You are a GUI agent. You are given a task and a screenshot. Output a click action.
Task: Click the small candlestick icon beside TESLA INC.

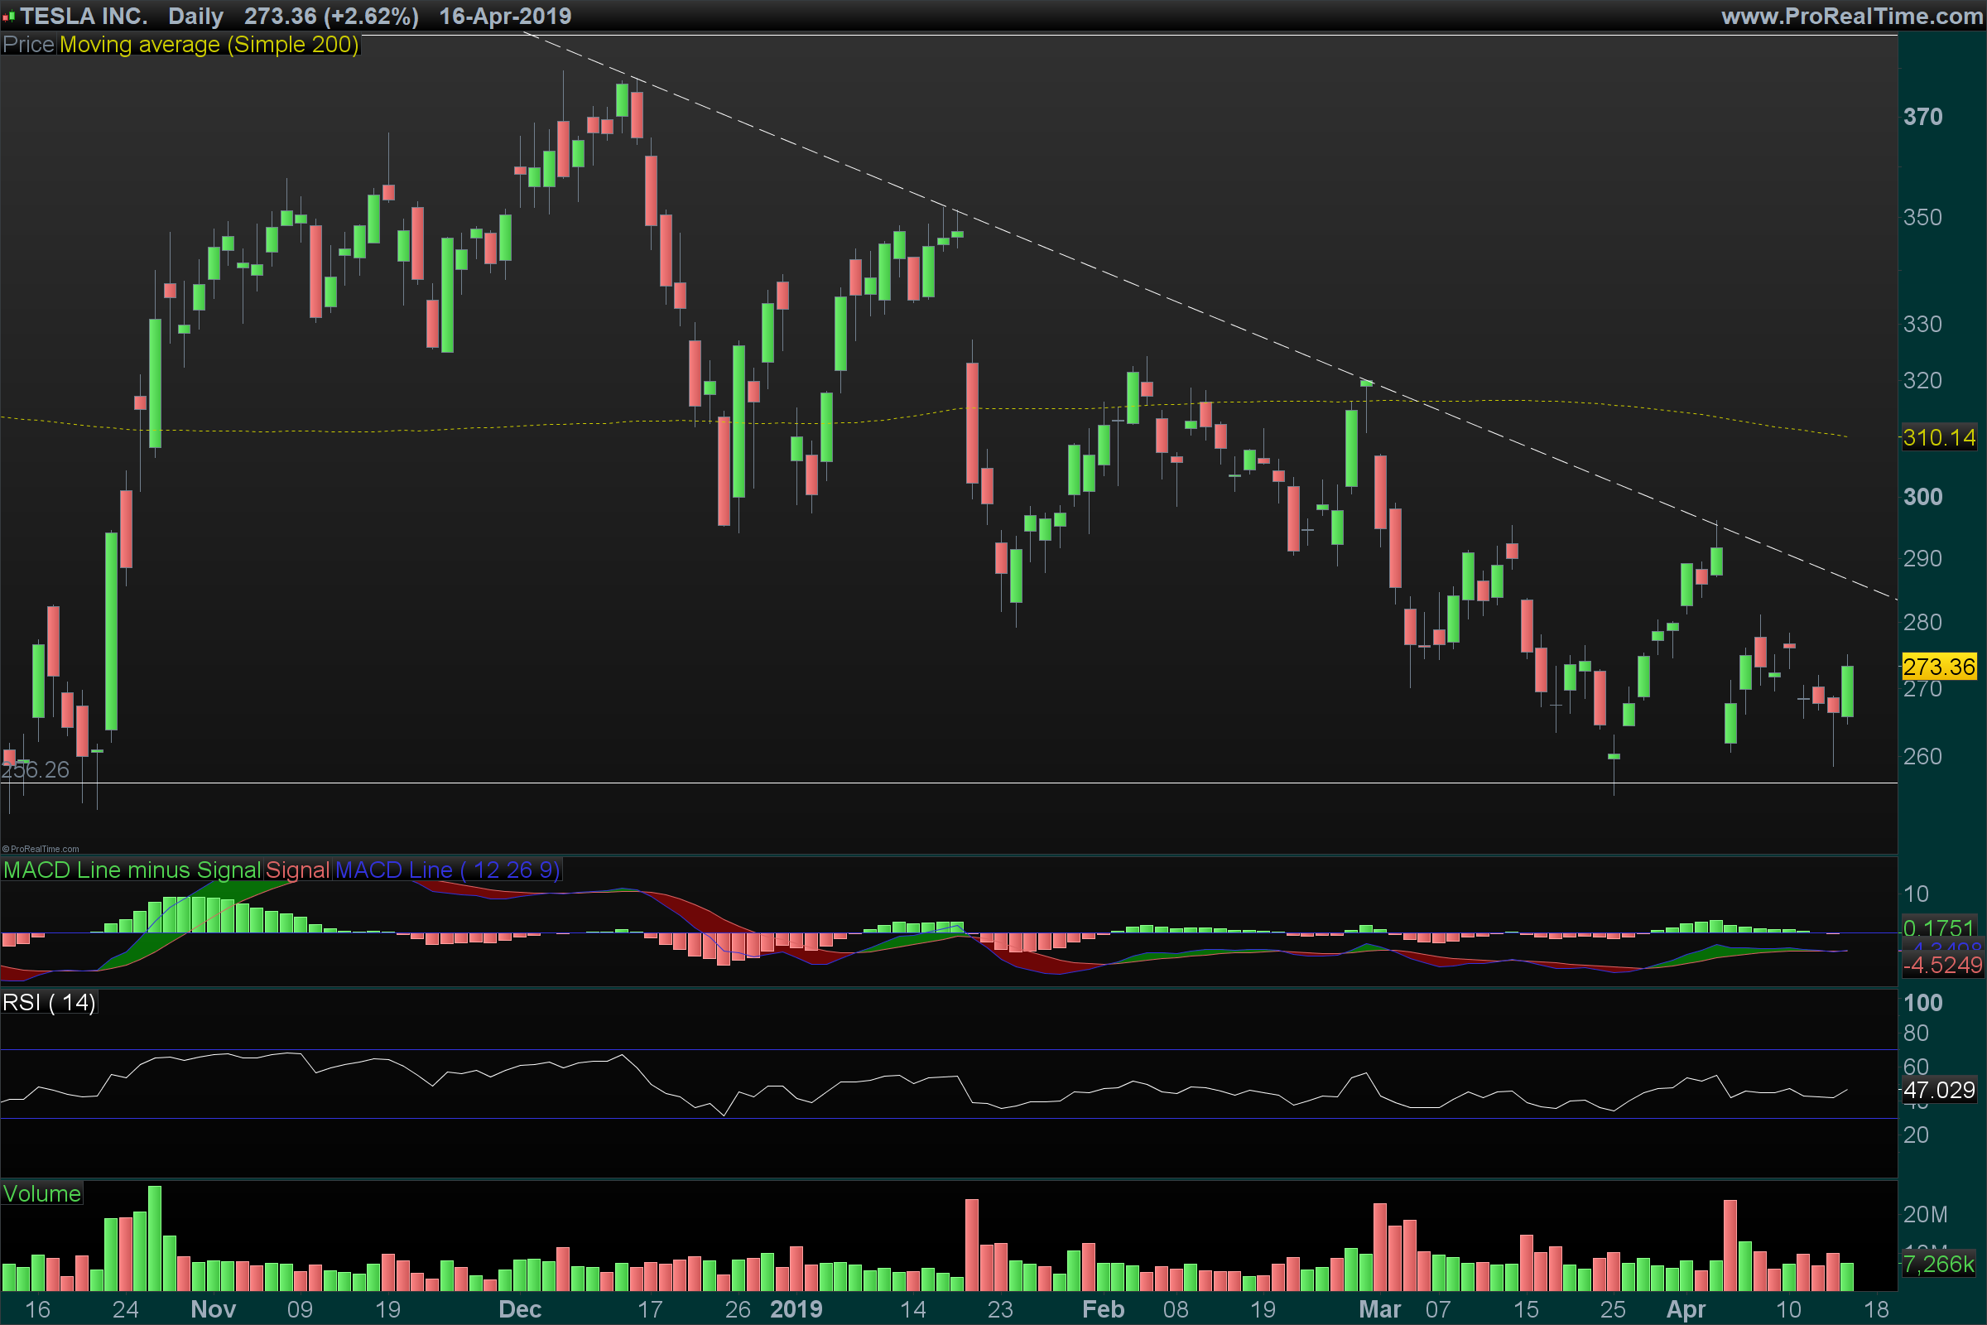(x=8, y=16)
